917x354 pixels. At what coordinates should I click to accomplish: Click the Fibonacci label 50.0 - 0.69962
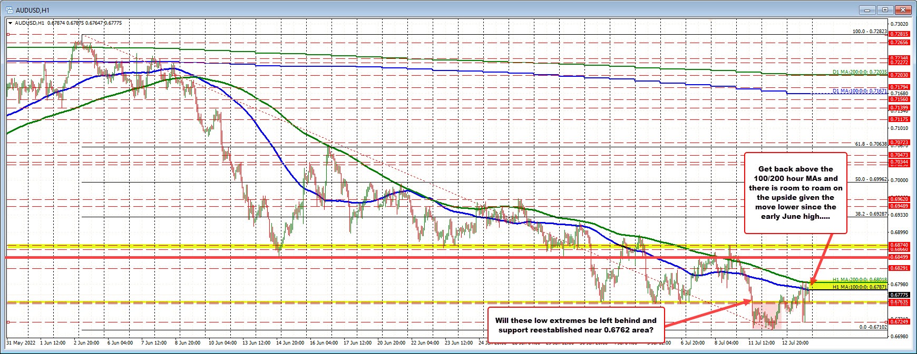coord(871,179)
